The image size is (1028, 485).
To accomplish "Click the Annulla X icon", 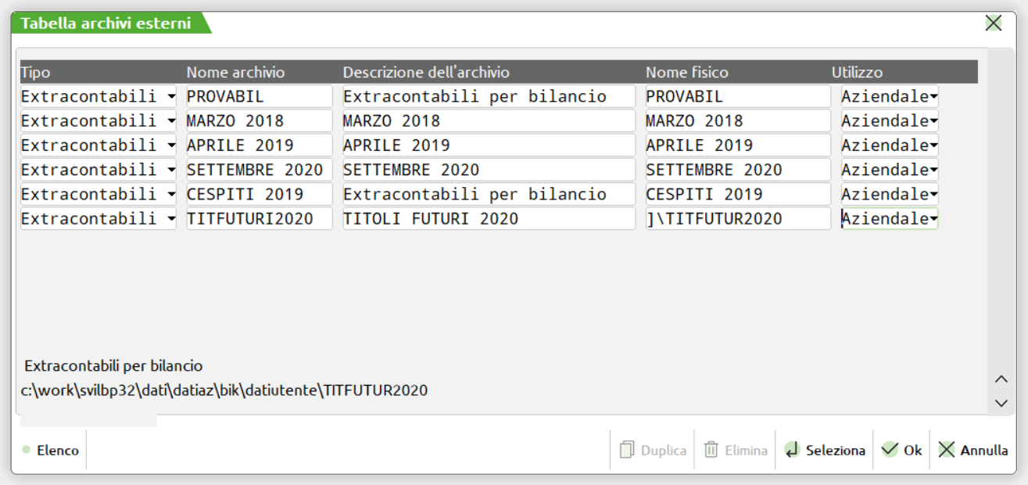I will [x=947, y=451].
